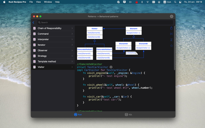Click the 'struct TestCarVisitor {}' line

95,67
